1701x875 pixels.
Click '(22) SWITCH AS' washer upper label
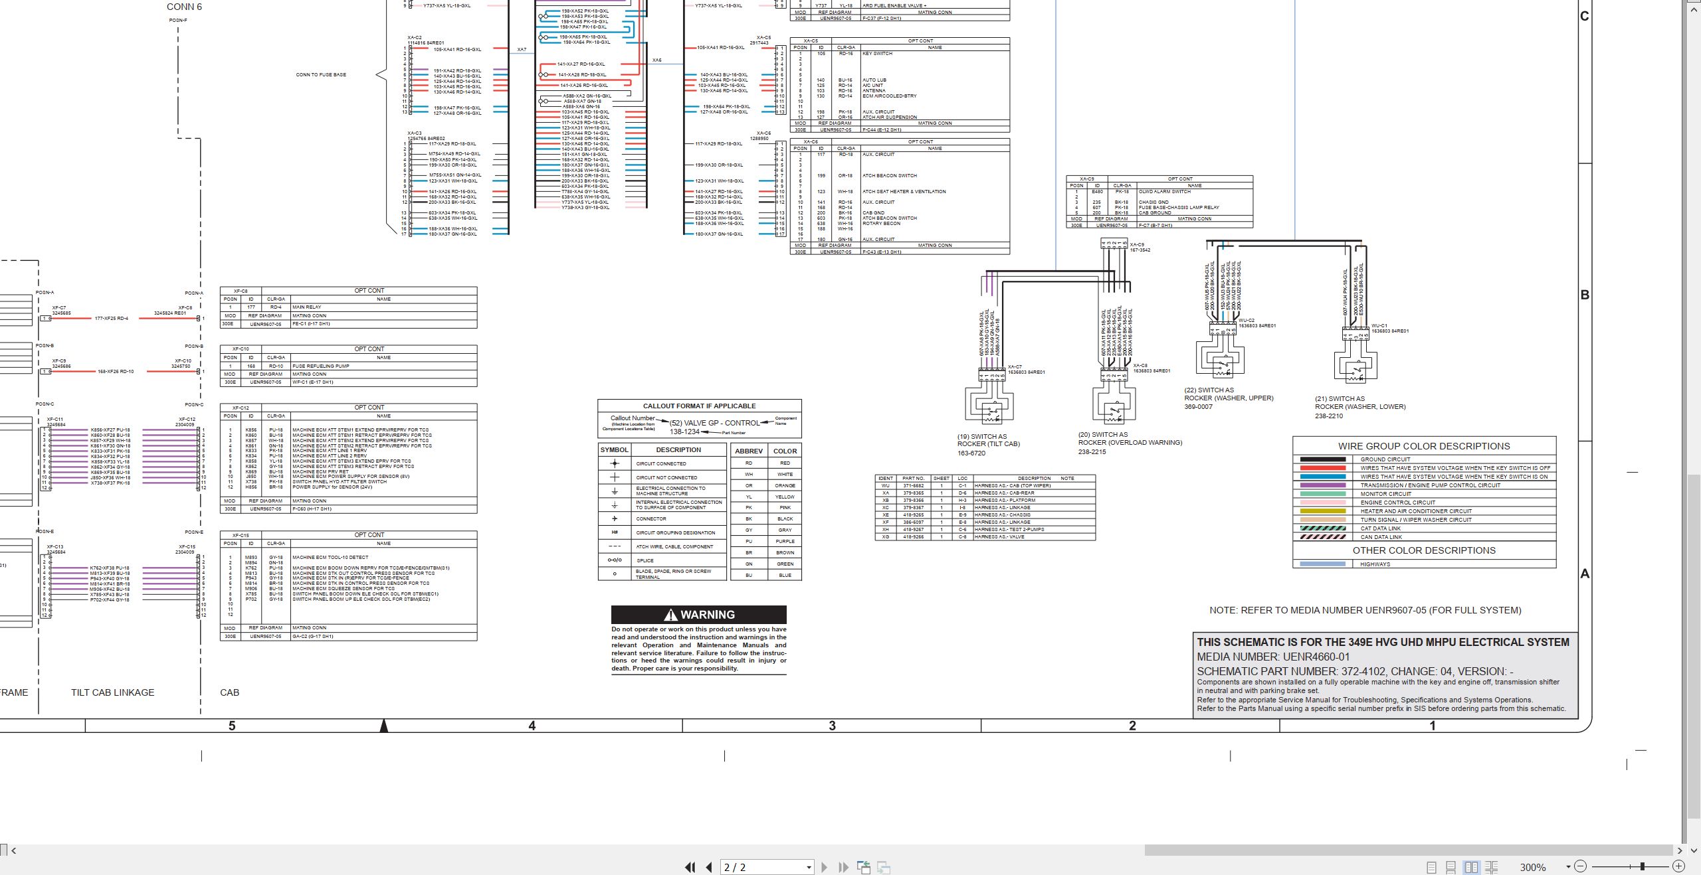tap(1209, 390)
